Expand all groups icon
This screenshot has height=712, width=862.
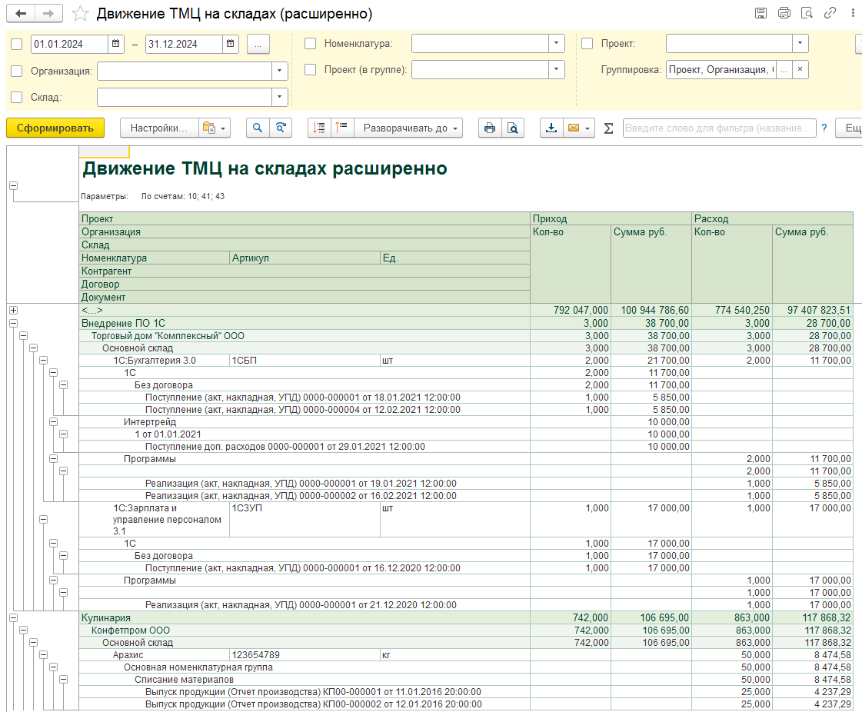342,128
